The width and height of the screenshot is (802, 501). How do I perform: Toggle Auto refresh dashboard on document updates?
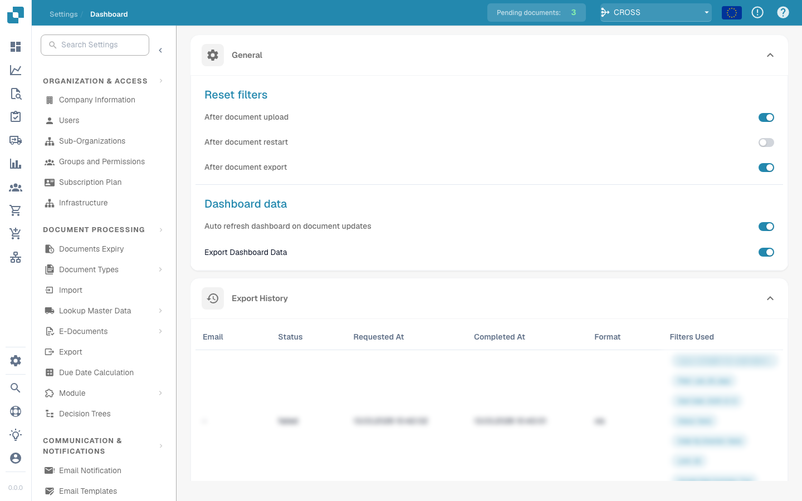pos(766,227)
